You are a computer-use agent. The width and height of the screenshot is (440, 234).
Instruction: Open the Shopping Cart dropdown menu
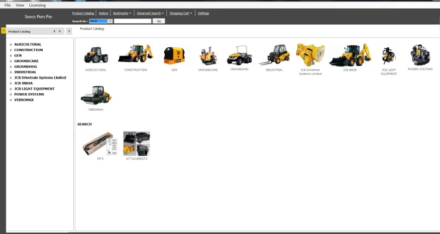point(181,13)
